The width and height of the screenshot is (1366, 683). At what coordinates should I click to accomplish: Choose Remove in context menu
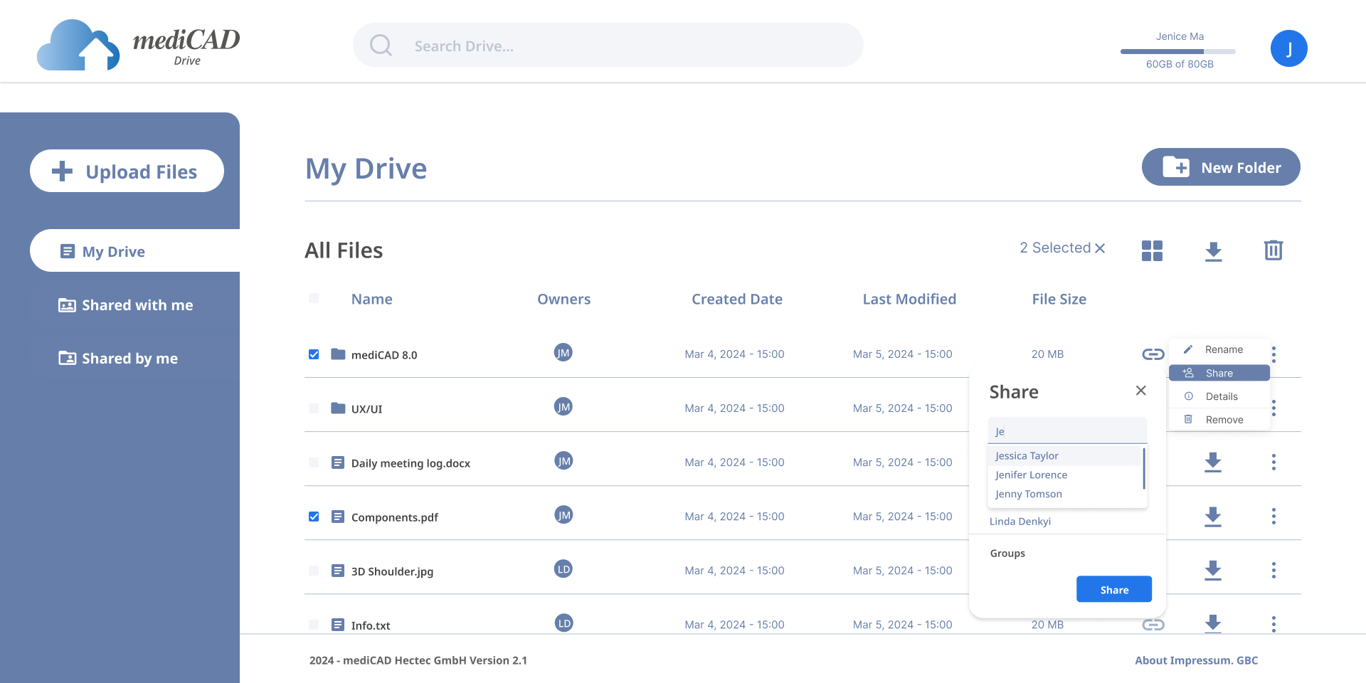[1219, 420]
